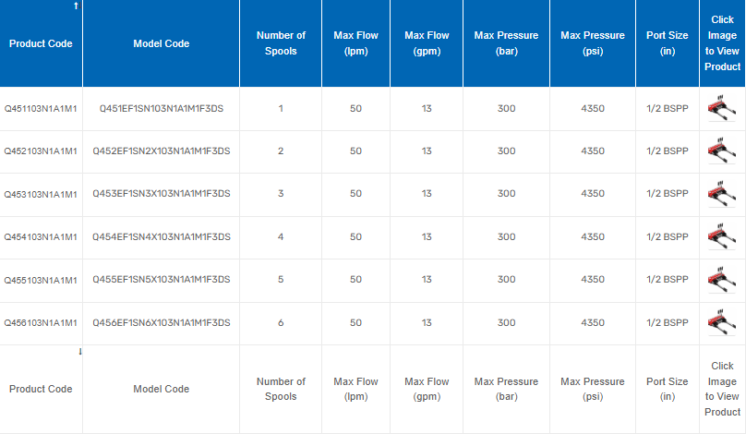Image resolution: width=746 pixels, height=434 pixels.
Task: Click port size 1/2 BSPP in Q451103N1A1M1 row
Action: 667,109
